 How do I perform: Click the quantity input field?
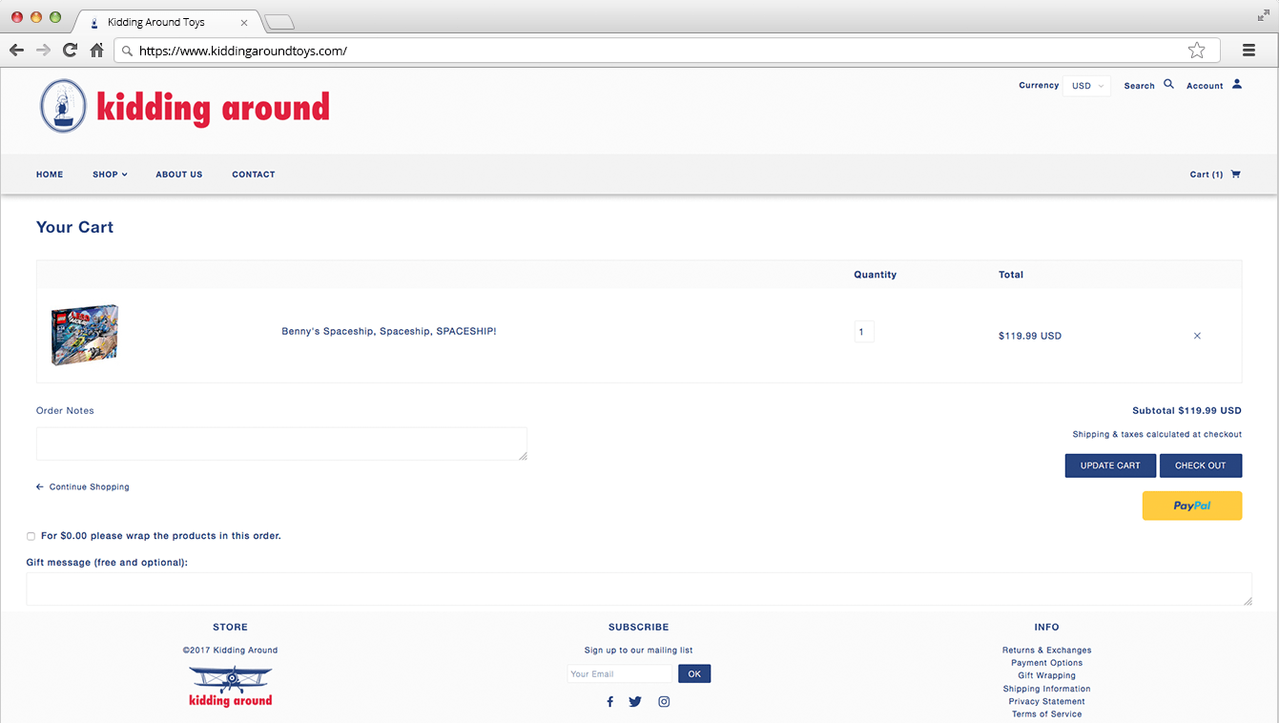pos(864,332)
